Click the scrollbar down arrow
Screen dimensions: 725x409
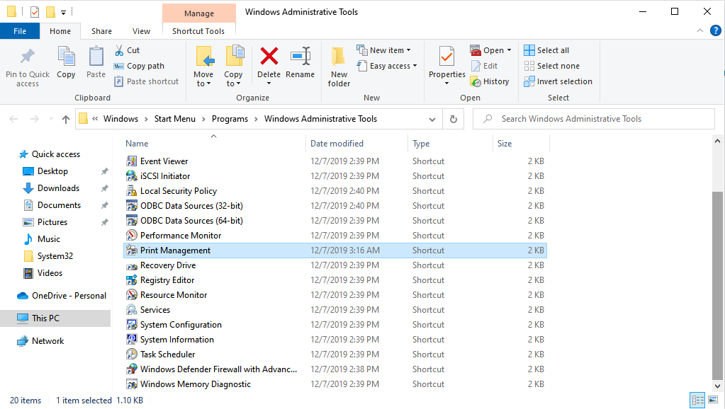pos(717,386)
